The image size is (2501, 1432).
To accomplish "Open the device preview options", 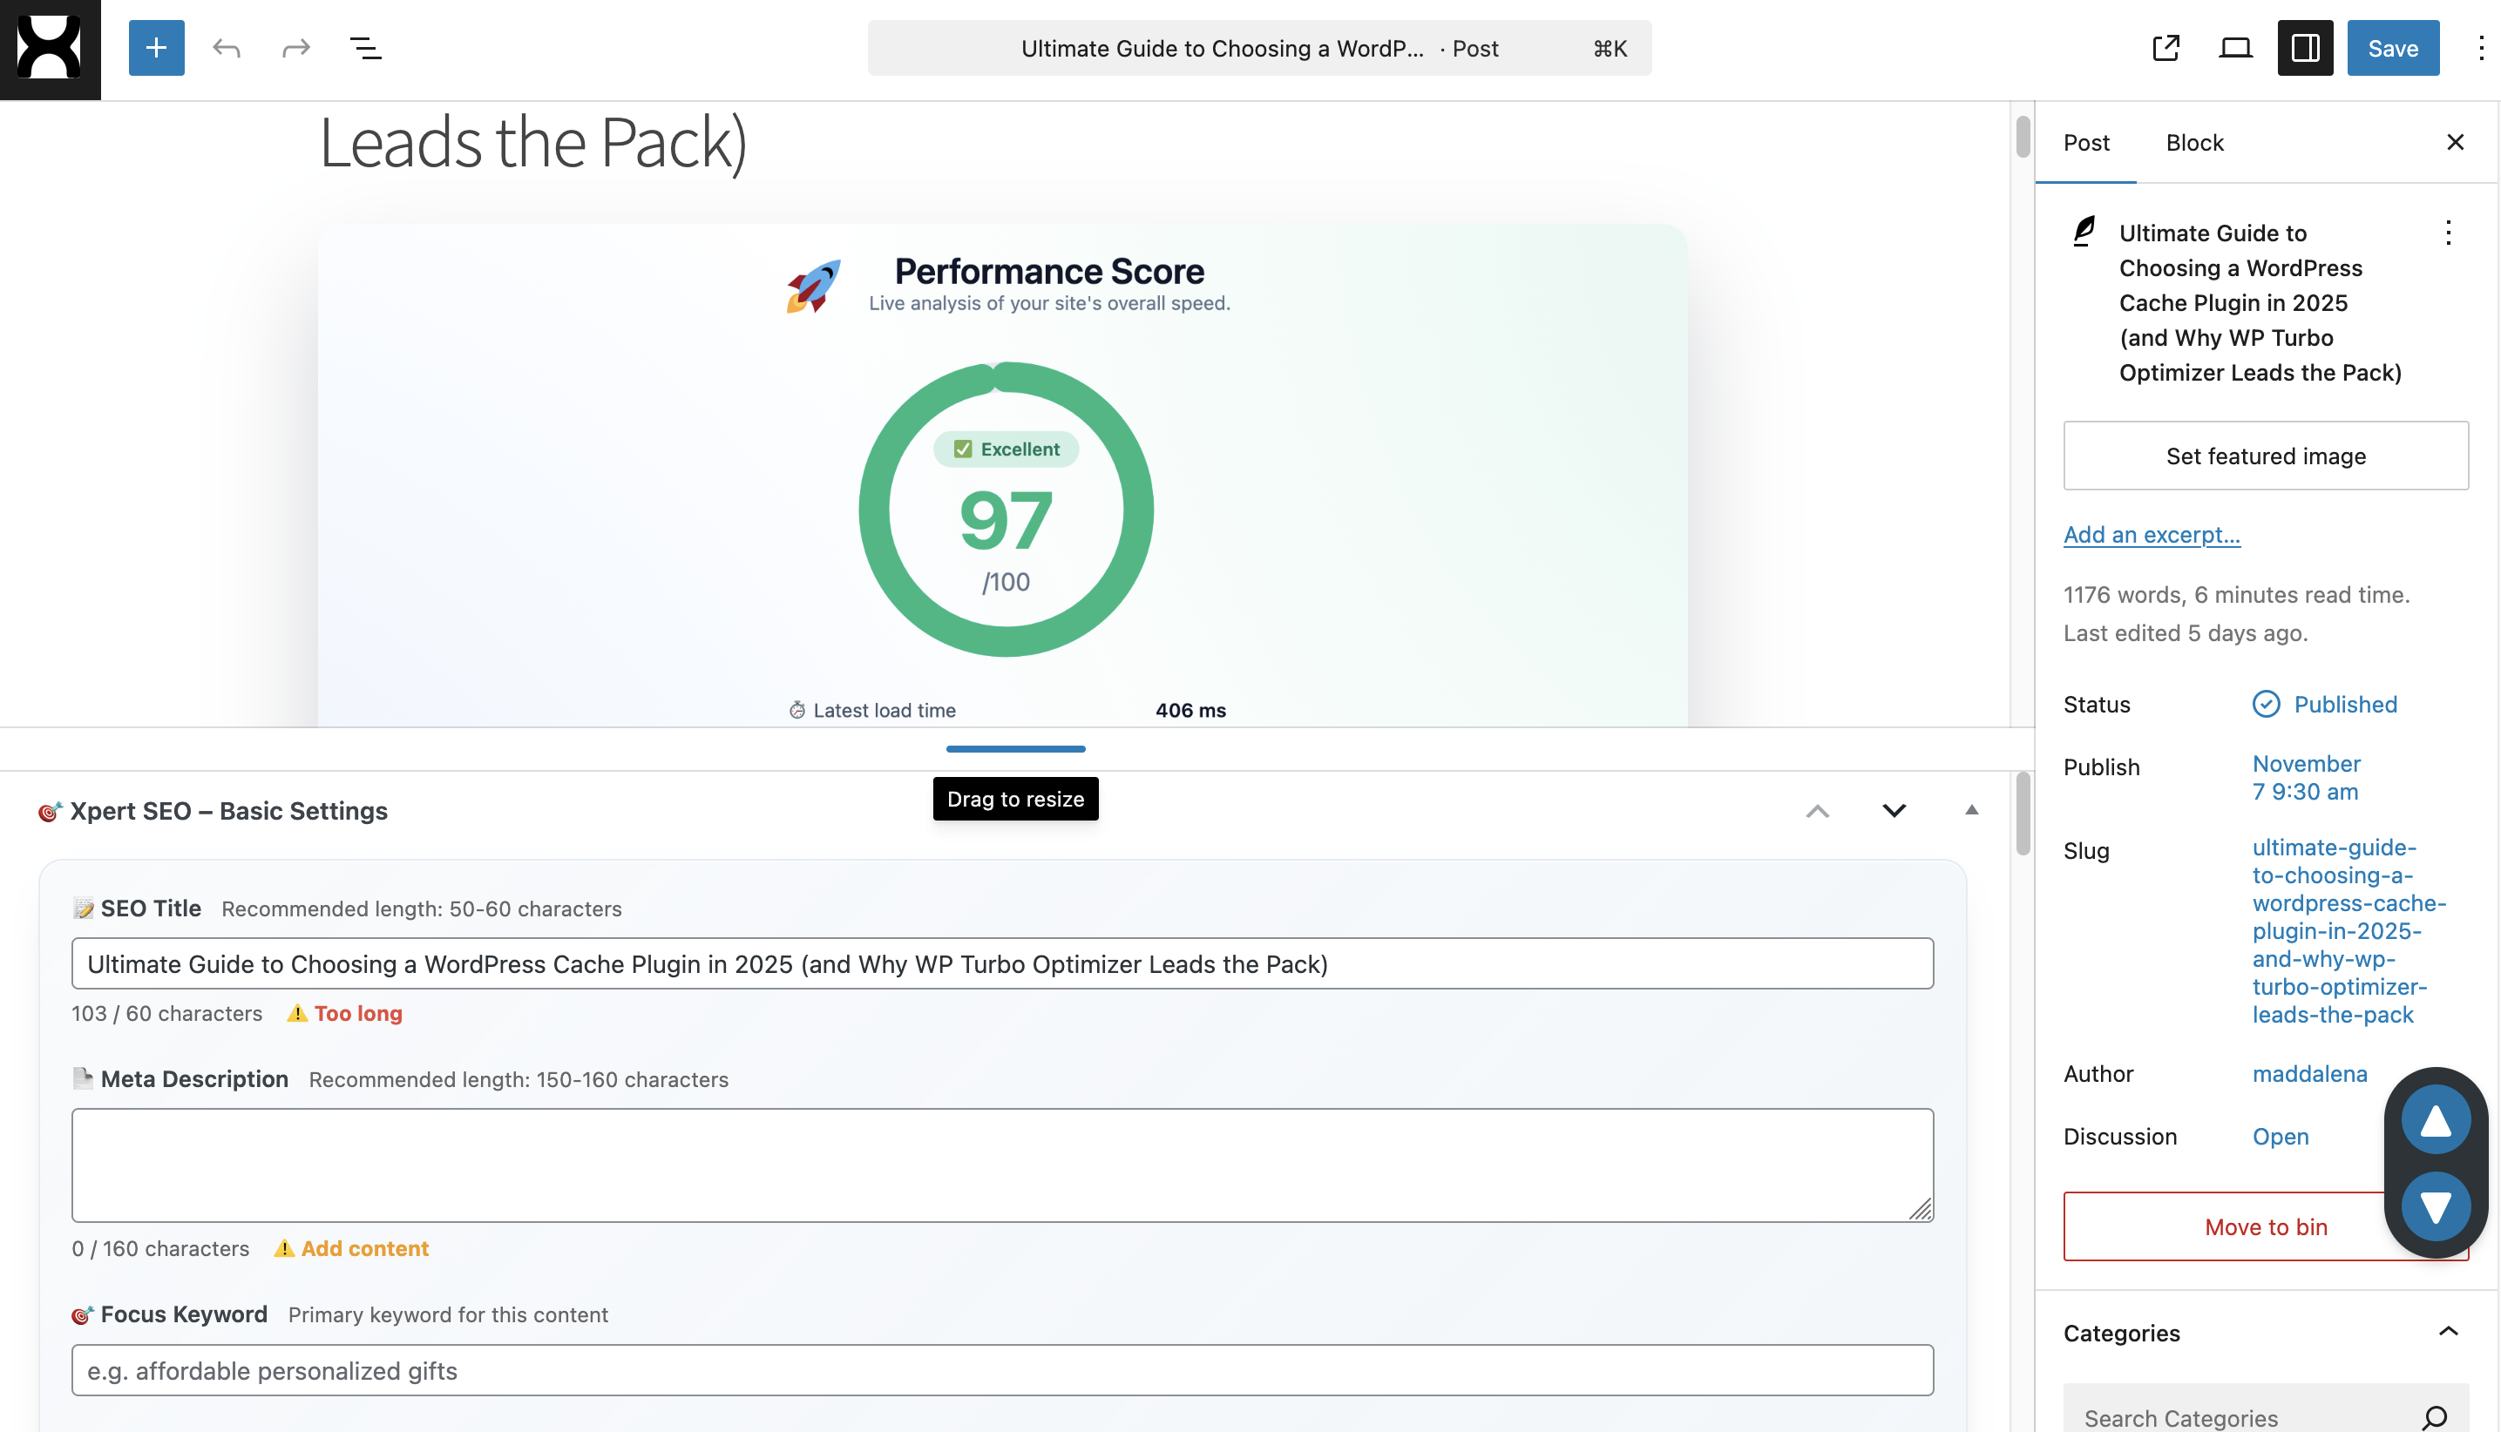I will 2235,48.
